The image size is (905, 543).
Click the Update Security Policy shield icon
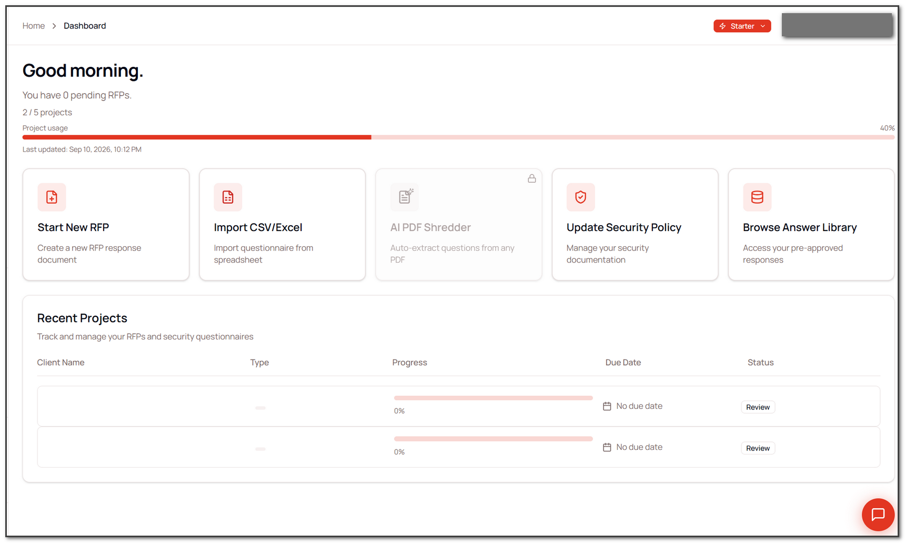(x=581, y=197)
